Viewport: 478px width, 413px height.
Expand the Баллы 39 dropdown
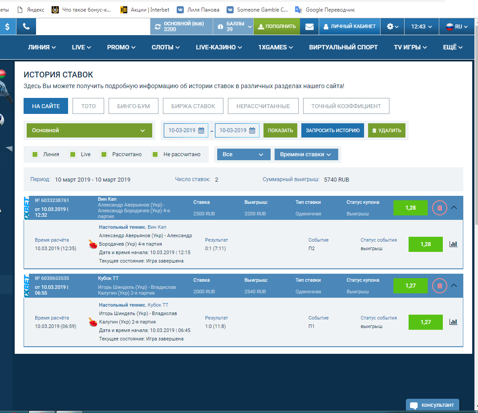250,27
